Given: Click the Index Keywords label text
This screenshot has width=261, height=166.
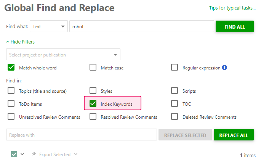Looking at the screenshot, I should (x=117, y=104).
